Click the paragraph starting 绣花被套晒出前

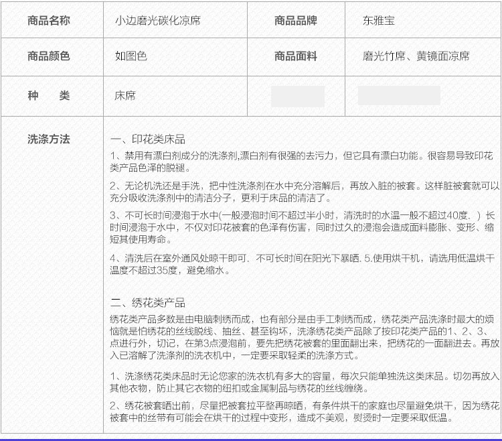301,412
